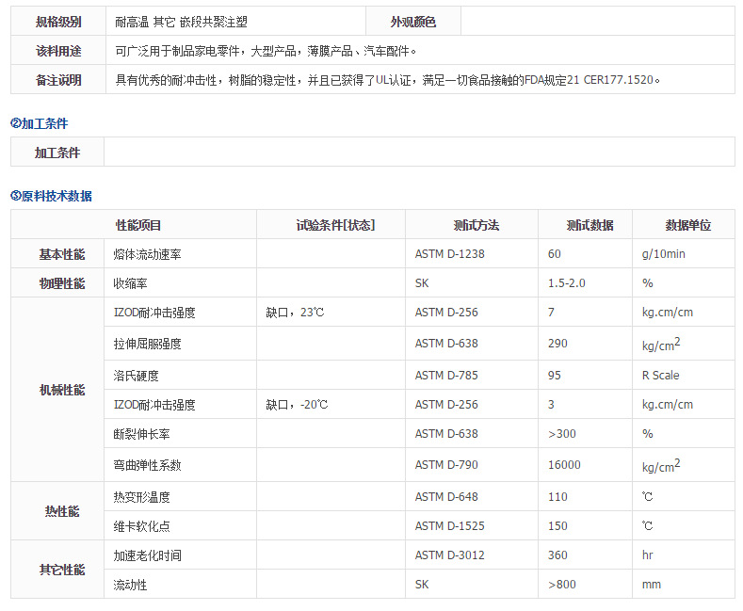Click the 缺口，-20℃ test condition cell
The width and height of the screenshot is (743, 611).
coord(331,405)
